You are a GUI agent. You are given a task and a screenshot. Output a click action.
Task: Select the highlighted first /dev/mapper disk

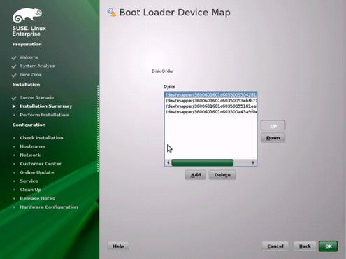211,94
